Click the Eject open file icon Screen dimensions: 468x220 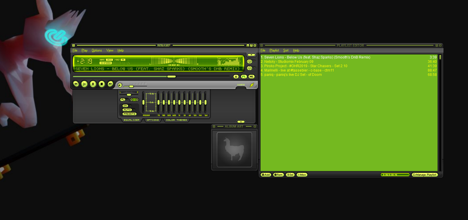click(x=236, y=77)
